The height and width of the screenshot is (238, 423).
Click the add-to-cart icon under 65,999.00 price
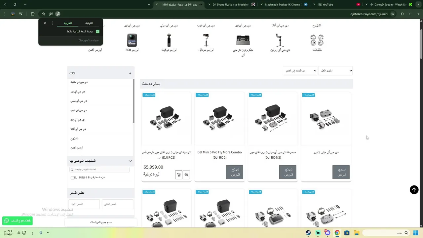click(x=179, y=175)
